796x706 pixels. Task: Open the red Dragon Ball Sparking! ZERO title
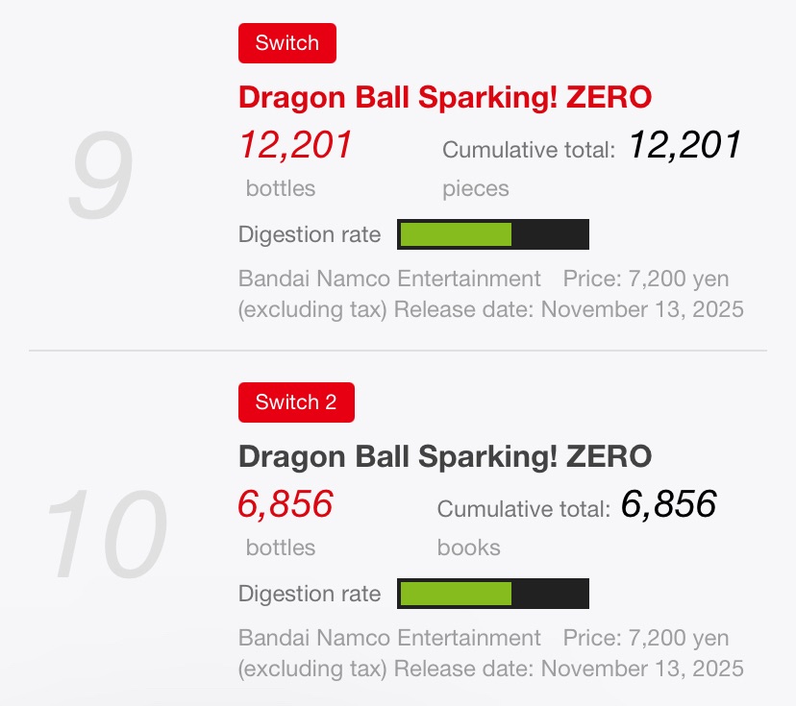click(444, 97)
